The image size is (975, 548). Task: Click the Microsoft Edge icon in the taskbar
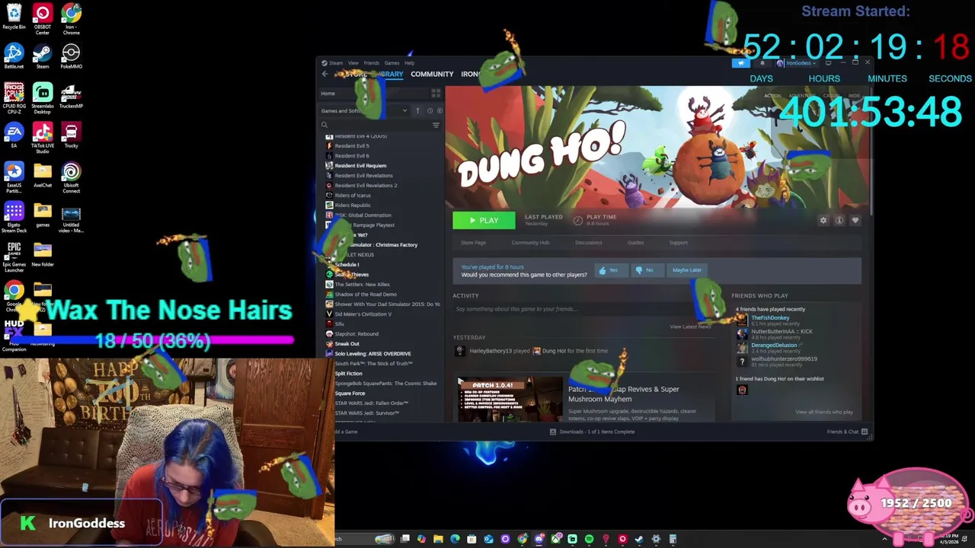click(x=455, y=539)
